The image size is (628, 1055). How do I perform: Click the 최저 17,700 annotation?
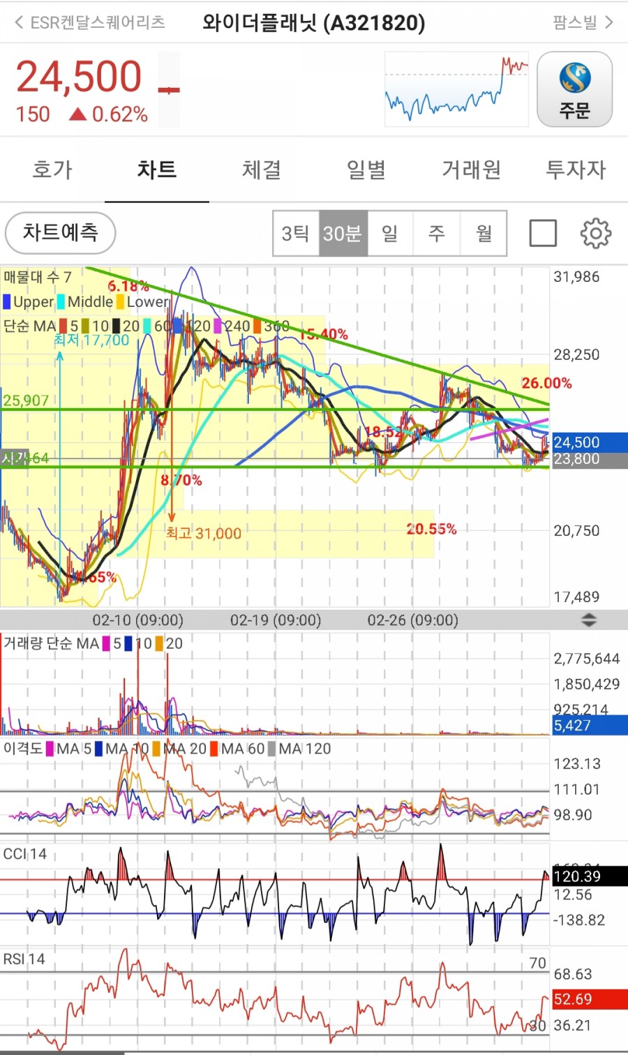coord(92,341)
